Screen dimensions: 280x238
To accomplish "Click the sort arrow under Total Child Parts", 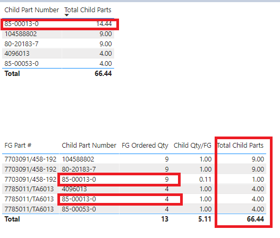I will (66, 15).
